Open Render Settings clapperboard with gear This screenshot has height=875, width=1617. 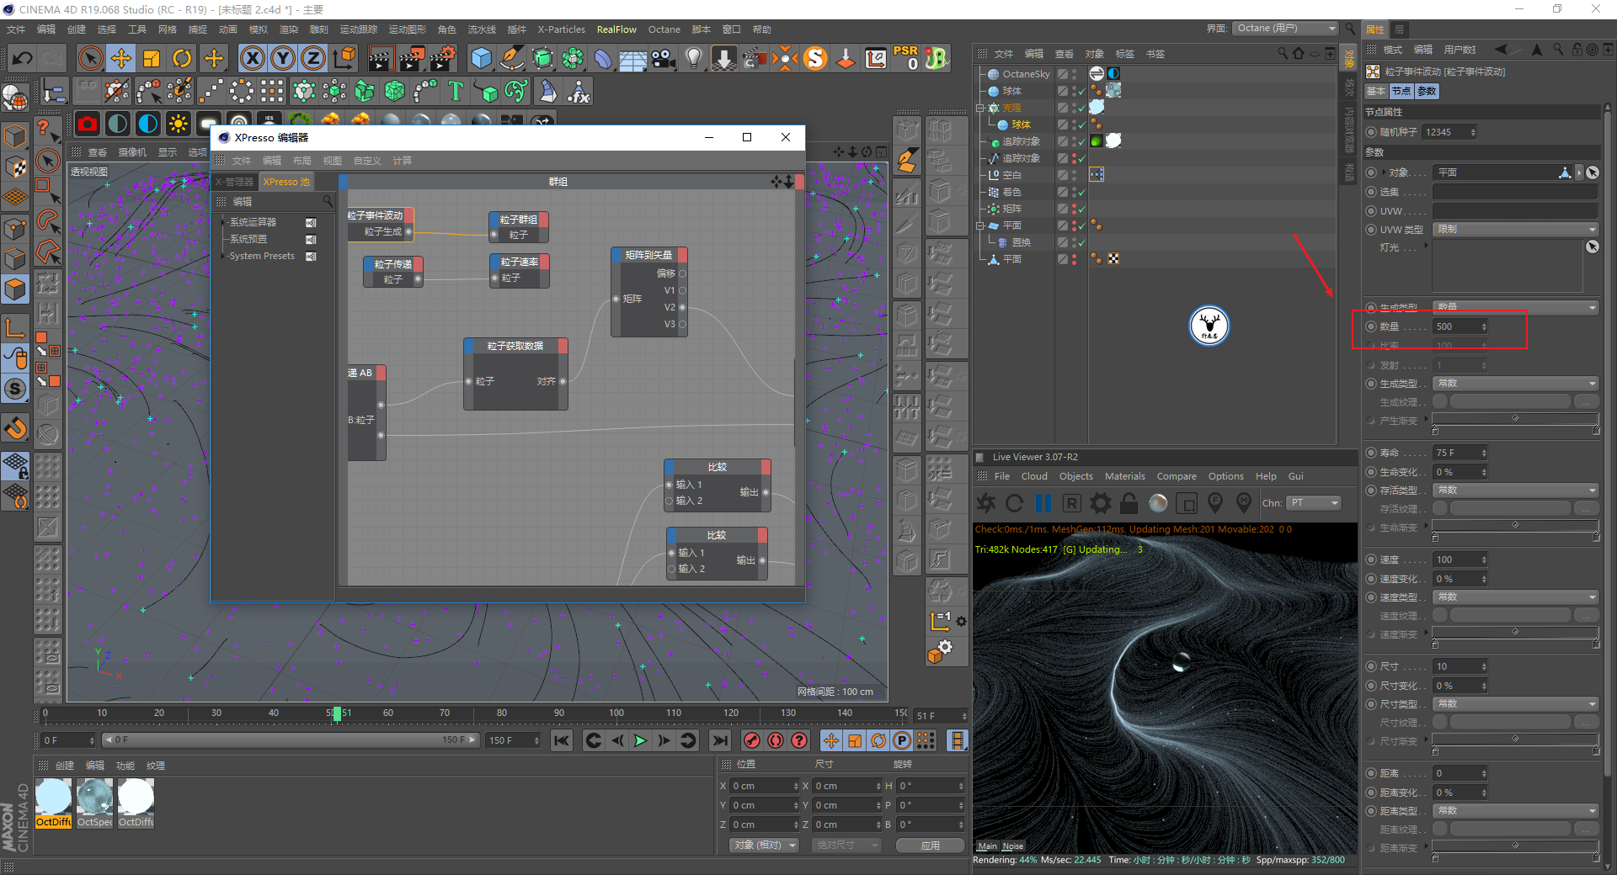pyautogui.click(x=443, y=58)
